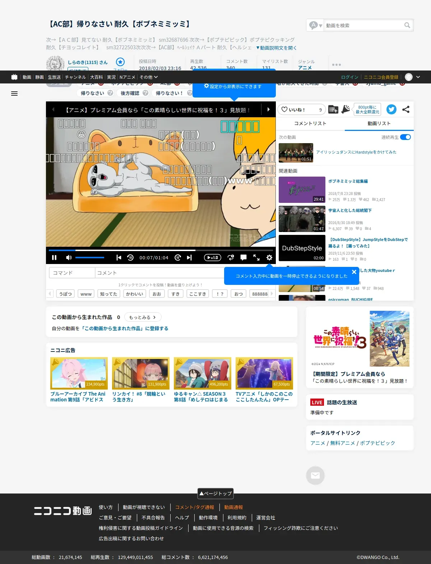
Task: Skip to next video icon
Action: point(189,258)
